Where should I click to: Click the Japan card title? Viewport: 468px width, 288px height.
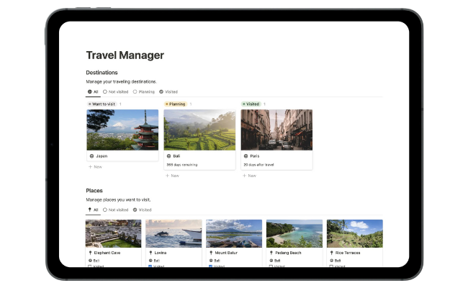coord(102,156)
